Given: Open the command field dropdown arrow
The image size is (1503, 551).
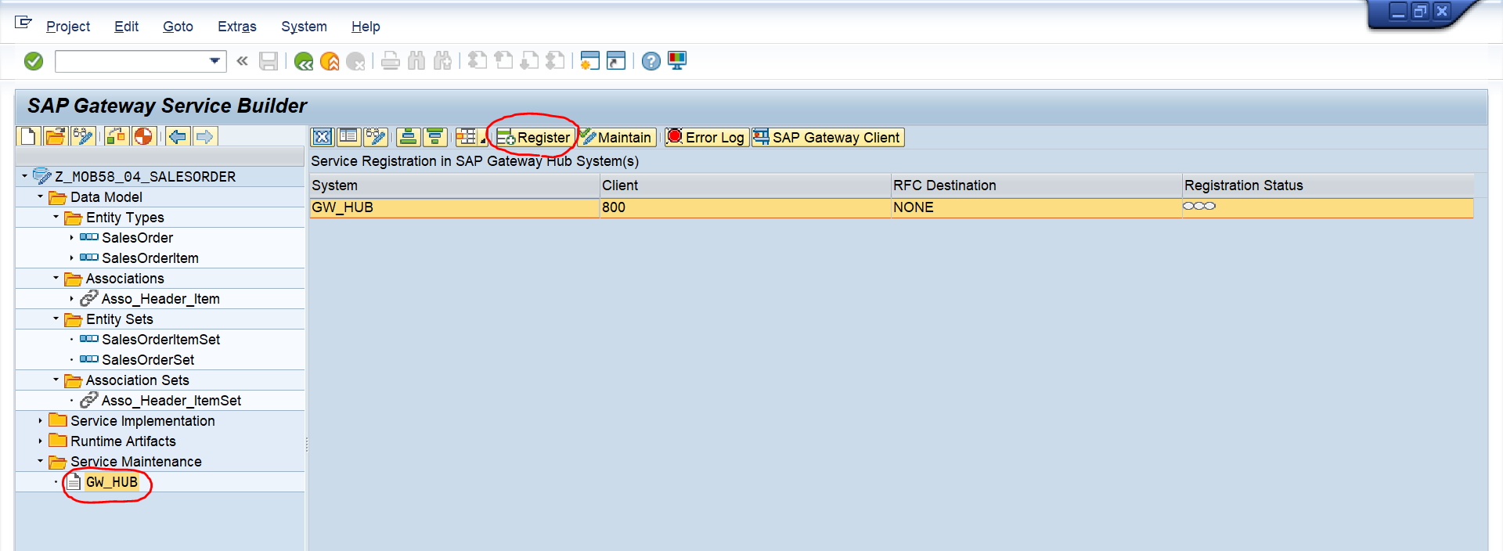Looking at the screenshot, I should tap(214, 61).
